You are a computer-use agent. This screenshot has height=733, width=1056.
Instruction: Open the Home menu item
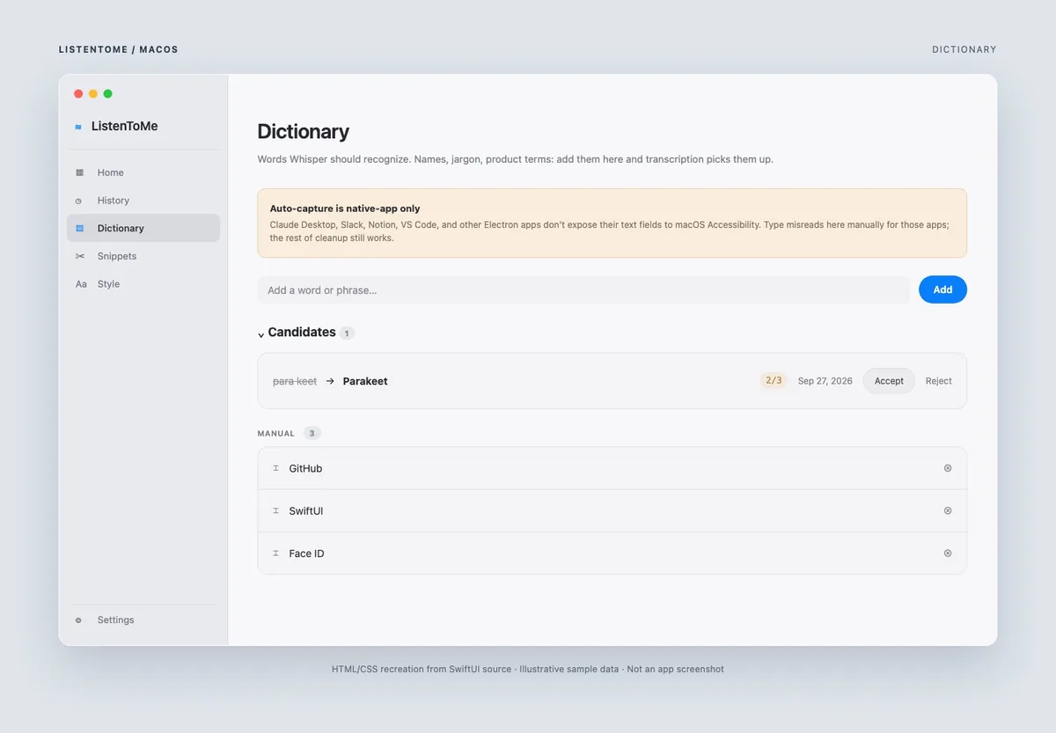[x=143, y=172]
